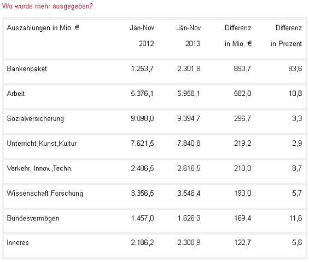Click the Inneres 2013 value 2.308,9
This screenshot has height=262, width=309.
pyautogui.click(x=189, y=242)
